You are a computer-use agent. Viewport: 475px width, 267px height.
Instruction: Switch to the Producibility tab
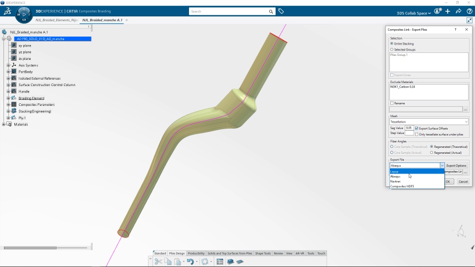[x=196, y=253]
